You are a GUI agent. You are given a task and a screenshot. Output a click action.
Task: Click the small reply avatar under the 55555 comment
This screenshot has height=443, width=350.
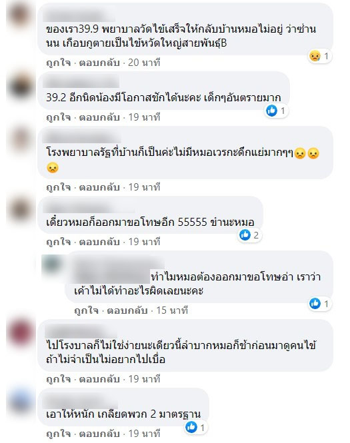52,264
